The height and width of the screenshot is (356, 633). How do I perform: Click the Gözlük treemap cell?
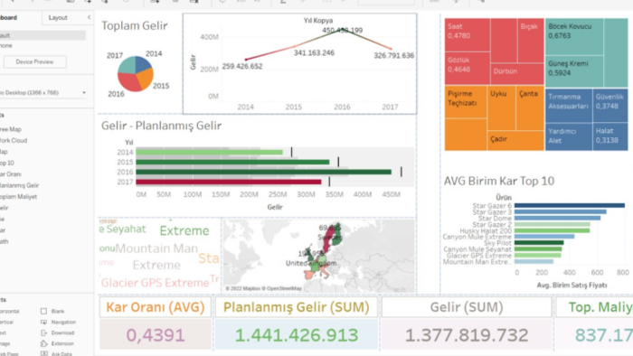[x=468, y=68]
